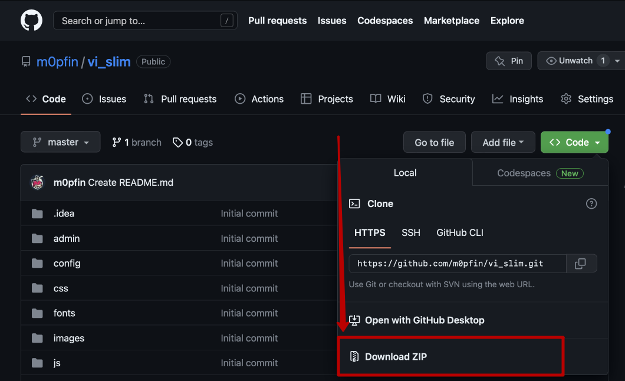Open m0pfin author link in commit header
Screen dimensions: 625x381
(70, 182)
